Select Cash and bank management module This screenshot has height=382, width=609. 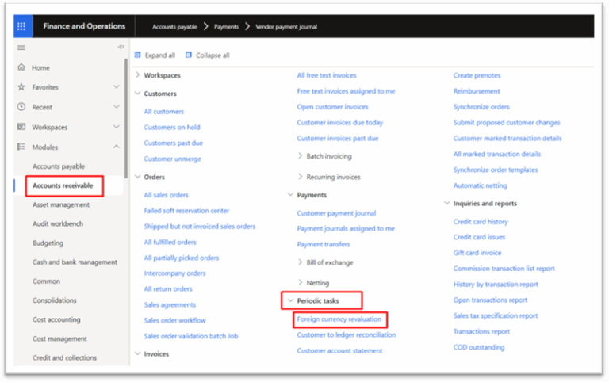[75, 262]
